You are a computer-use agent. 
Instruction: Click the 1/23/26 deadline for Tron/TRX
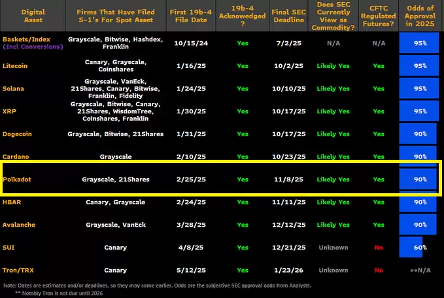289,270
